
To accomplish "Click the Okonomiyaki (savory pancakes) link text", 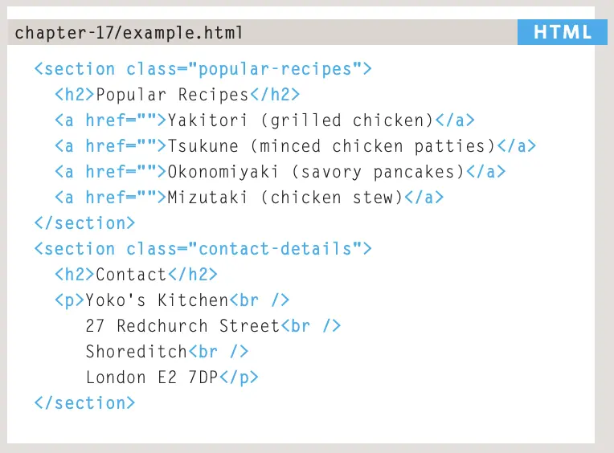I will [x=316, y=172].
